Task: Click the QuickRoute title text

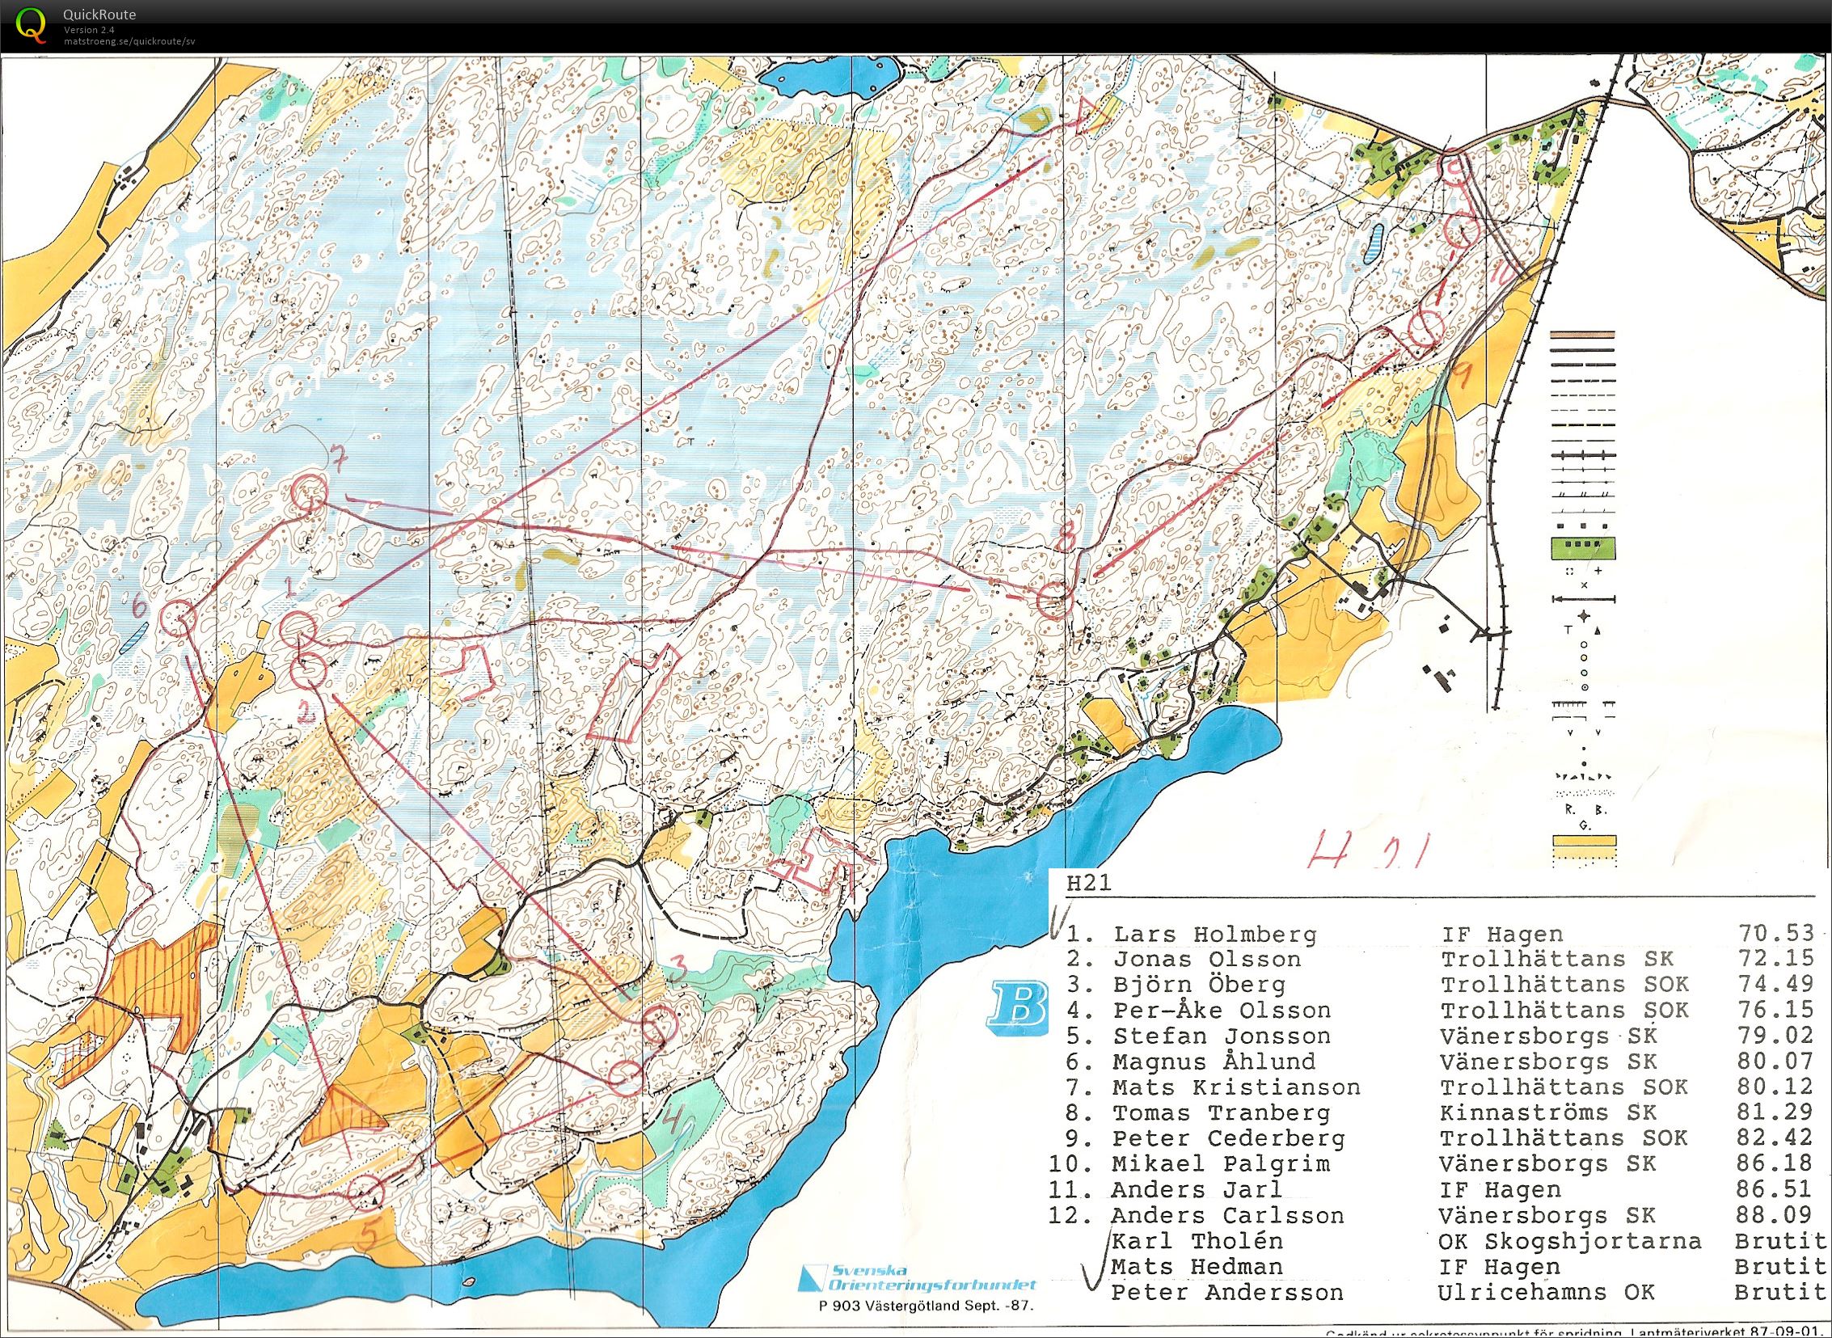Action: 99,15
